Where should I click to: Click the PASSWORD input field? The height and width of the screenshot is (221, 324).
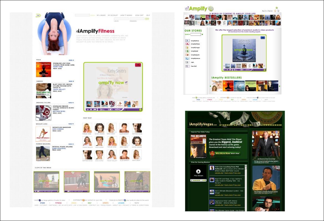(137, 19)
